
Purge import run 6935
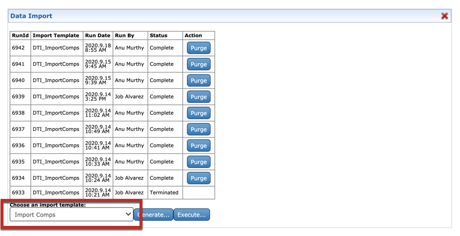point(198,162)
